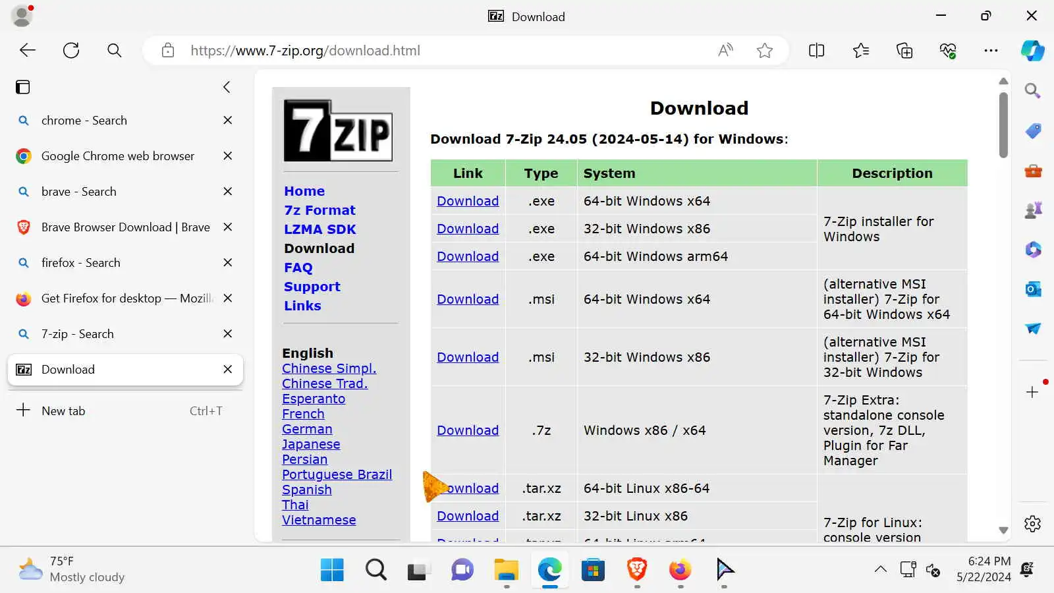1054x593 pixels.
Task: Switch language to German
Action: [x=307, y=429]
